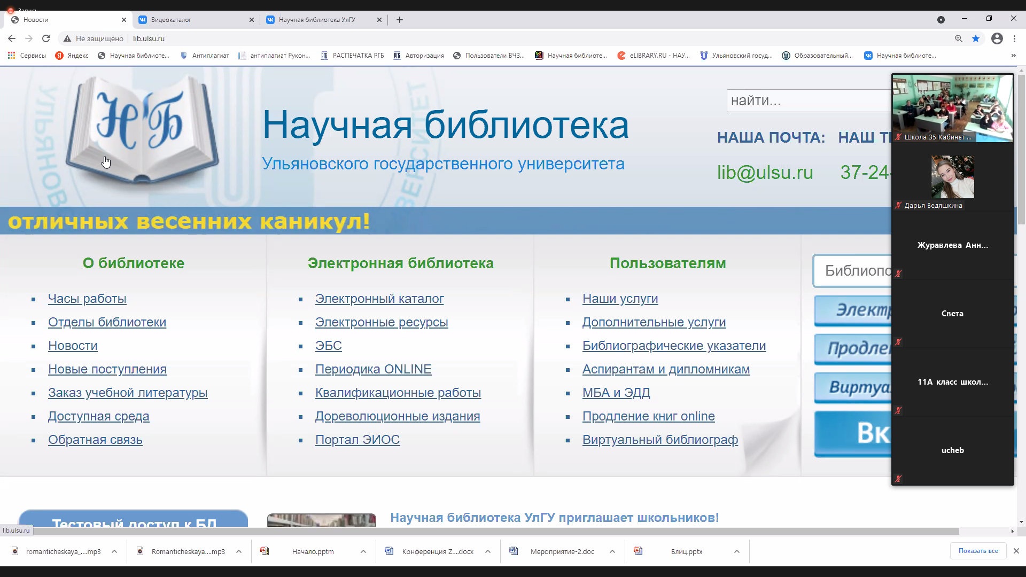Open eLIBRARY.RU bookmark
The width and height of the screenshot is (1026, 577).
tap(654, 56)
